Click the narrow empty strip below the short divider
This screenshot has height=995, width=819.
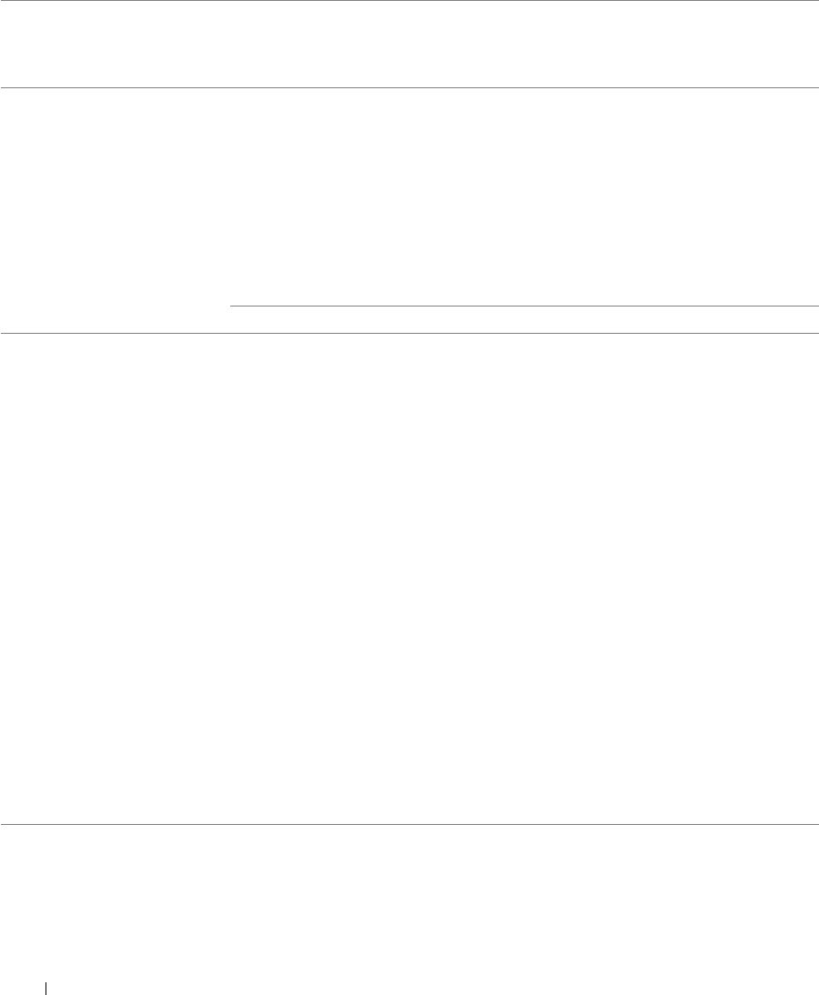click(x=524, y=319)
